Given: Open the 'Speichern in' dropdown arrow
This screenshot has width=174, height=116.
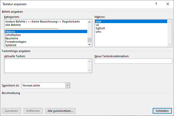Looking at the screenshot, I should [x=68, y=85].
